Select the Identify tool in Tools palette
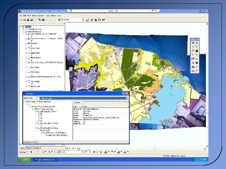The height and width of the screenshot is (169, 226). click(196, 63)
